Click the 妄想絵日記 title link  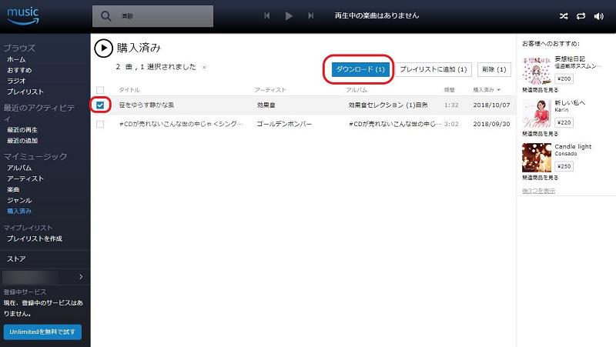[x=570, y=58]
